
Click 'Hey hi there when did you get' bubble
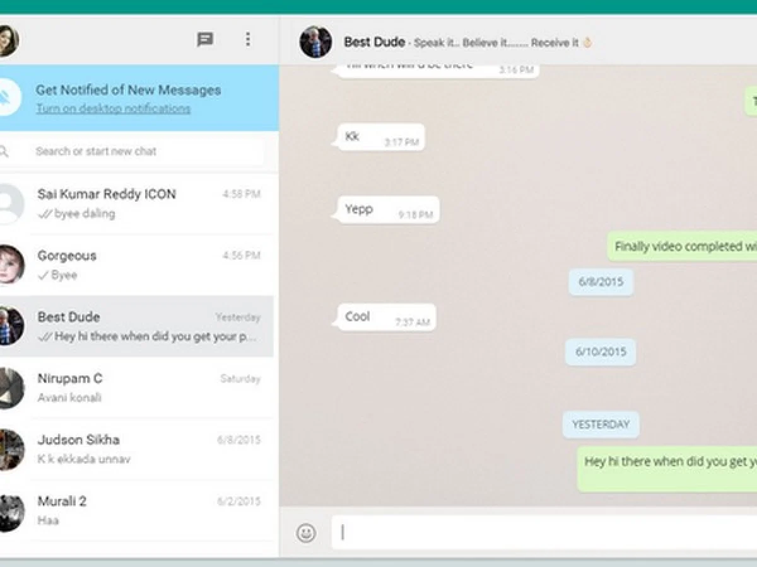[x=667, y=469]
